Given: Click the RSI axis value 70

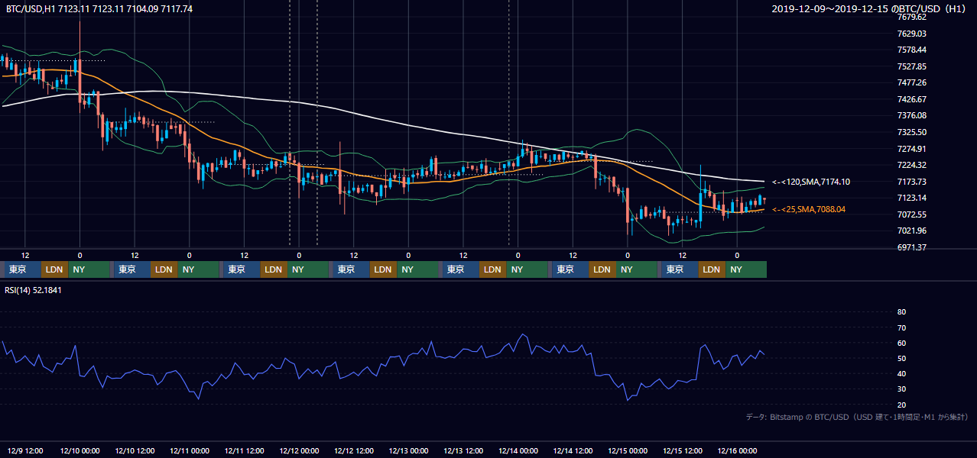Looking at the screenshot, I should click(901, 327).
